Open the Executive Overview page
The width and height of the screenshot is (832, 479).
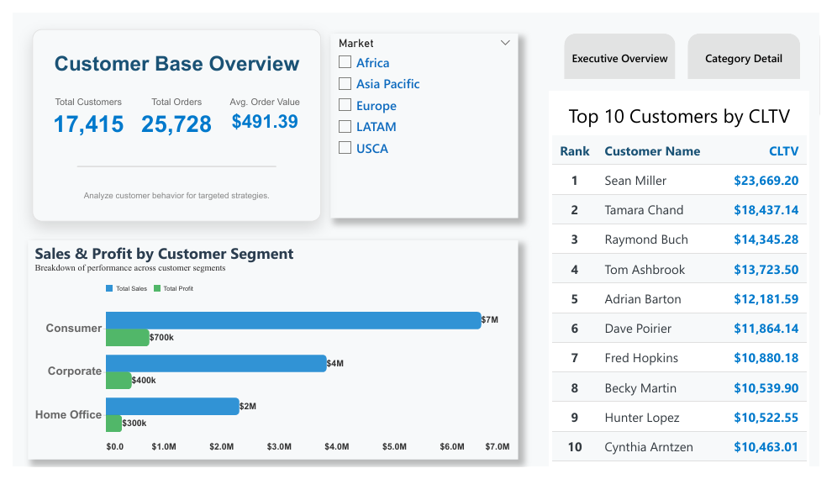tap(619, 58)
